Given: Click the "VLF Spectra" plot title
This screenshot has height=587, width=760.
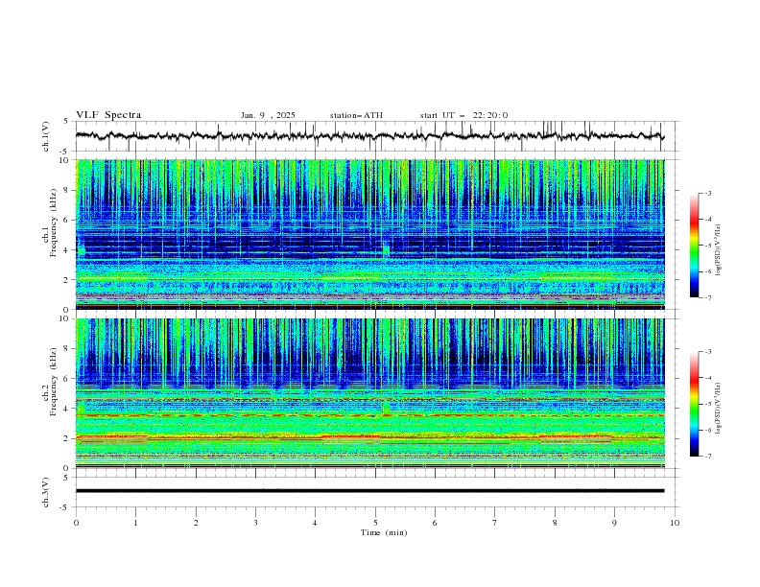Looking at the screenshot, I should point(108,115).
